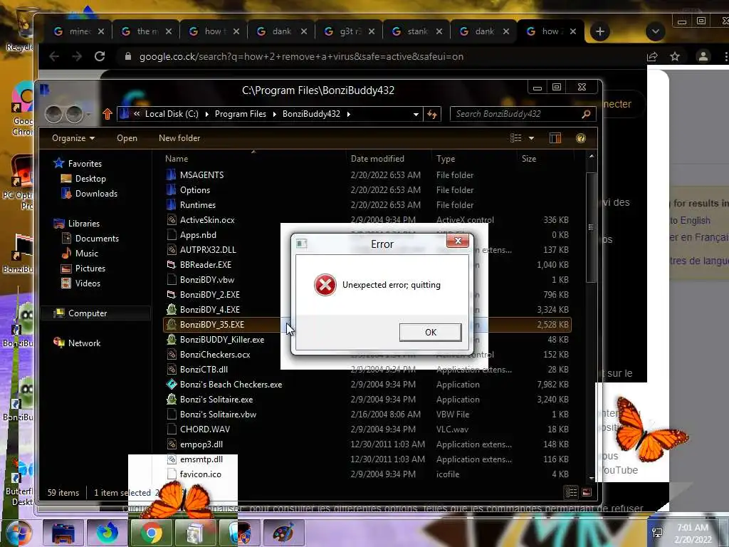
Task: Select BonziBDY_4.EXE gorilla icon
Action: click(x=171, y=309)
